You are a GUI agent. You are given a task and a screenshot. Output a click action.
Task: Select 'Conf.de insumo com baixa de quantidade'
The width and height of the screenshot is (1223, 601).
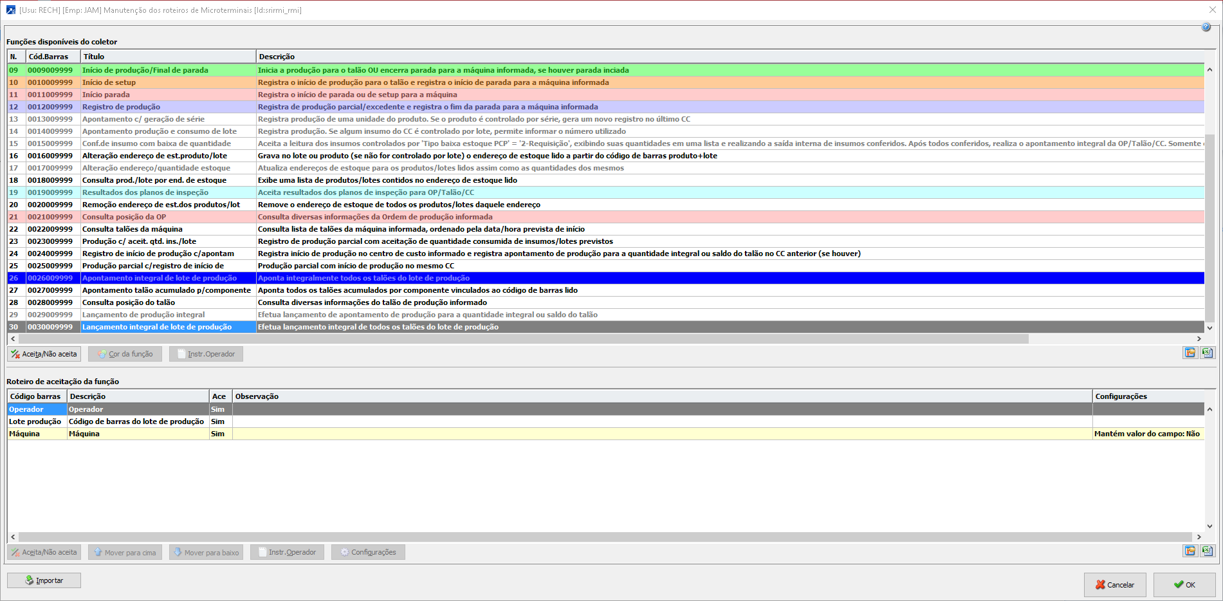coord(605,143)
